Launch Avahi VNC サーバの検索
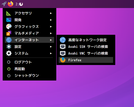 (x=86, y=53)
